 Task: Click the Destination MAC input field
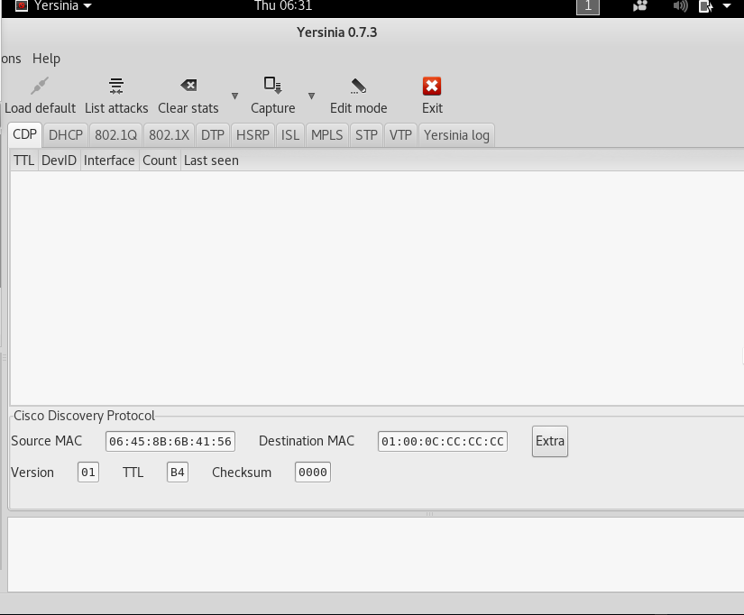tap(443, 441)
